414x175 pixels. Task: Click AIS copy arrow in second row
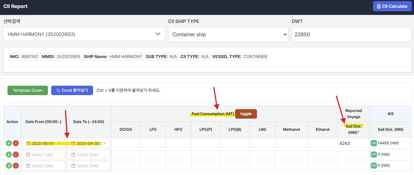tap(374, 154)
